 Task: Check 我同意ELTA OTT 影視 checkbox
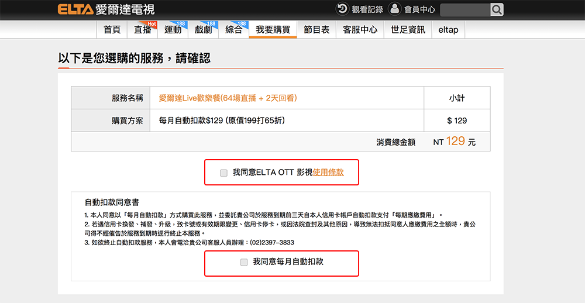point(223,173)
